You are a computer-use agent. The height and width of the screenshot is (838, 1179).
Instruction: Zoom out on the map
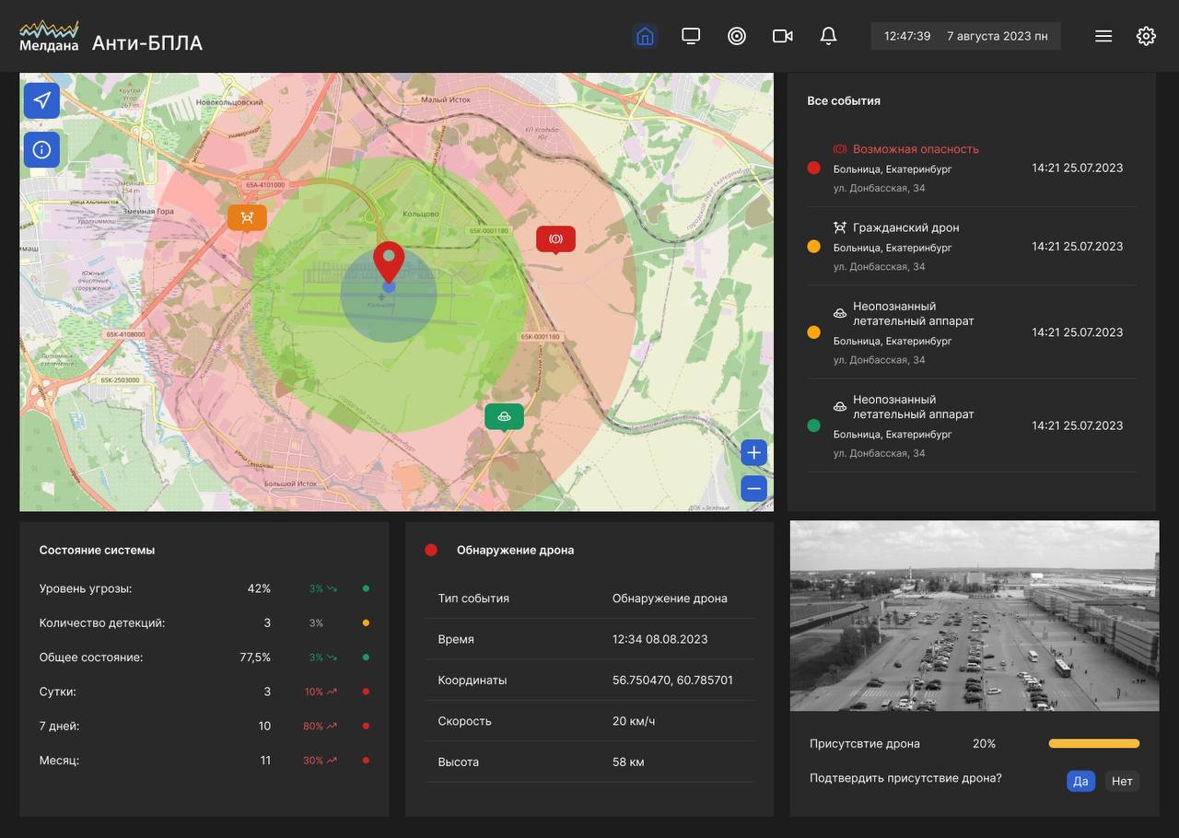[753, 488]
